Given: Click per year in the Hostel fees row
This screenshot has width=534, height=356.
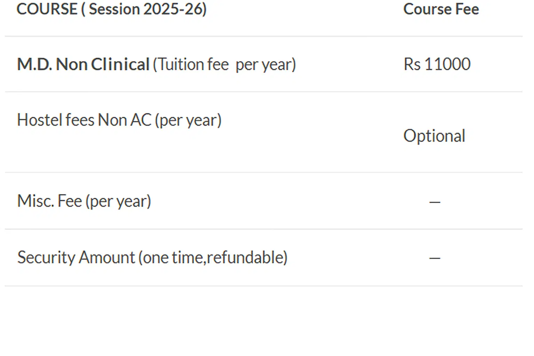Looking at the screenshot, I should (188, 121).
